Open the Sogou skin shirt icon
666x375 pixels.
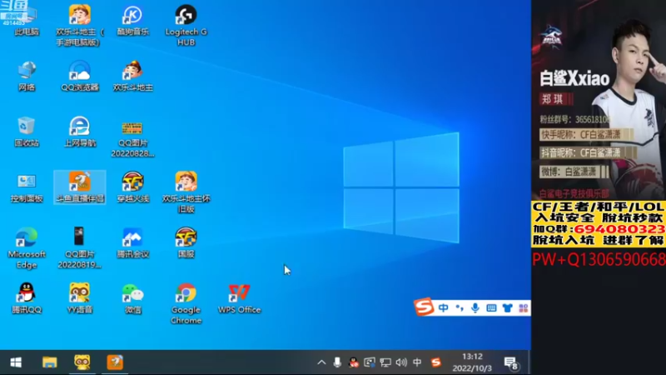507,307
